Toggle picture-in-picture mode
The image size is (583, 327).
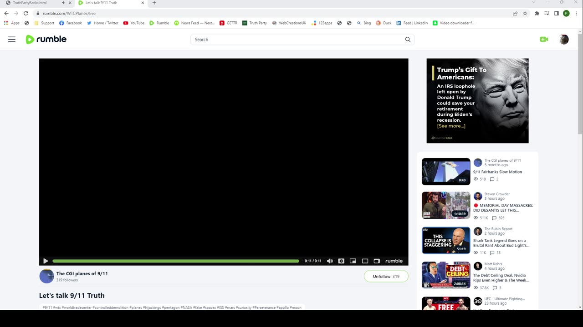click(x=353, y=261)
